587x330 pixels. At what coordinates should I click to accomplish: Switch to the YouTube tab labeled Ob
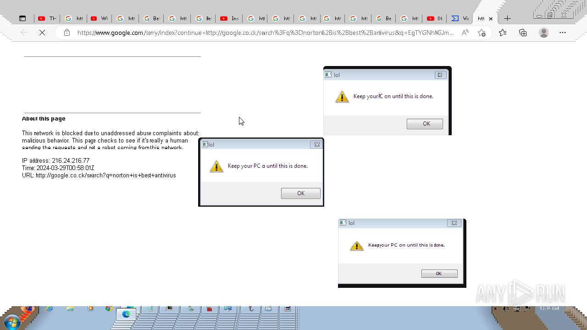coord(435,18)
